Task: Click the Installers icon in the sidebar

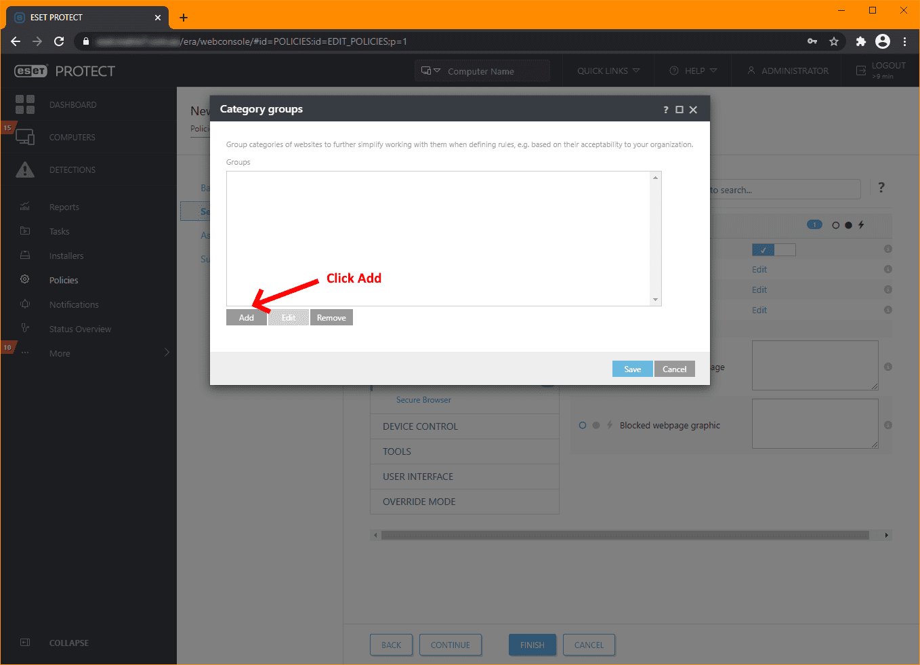Action: [x=25, y=256]
